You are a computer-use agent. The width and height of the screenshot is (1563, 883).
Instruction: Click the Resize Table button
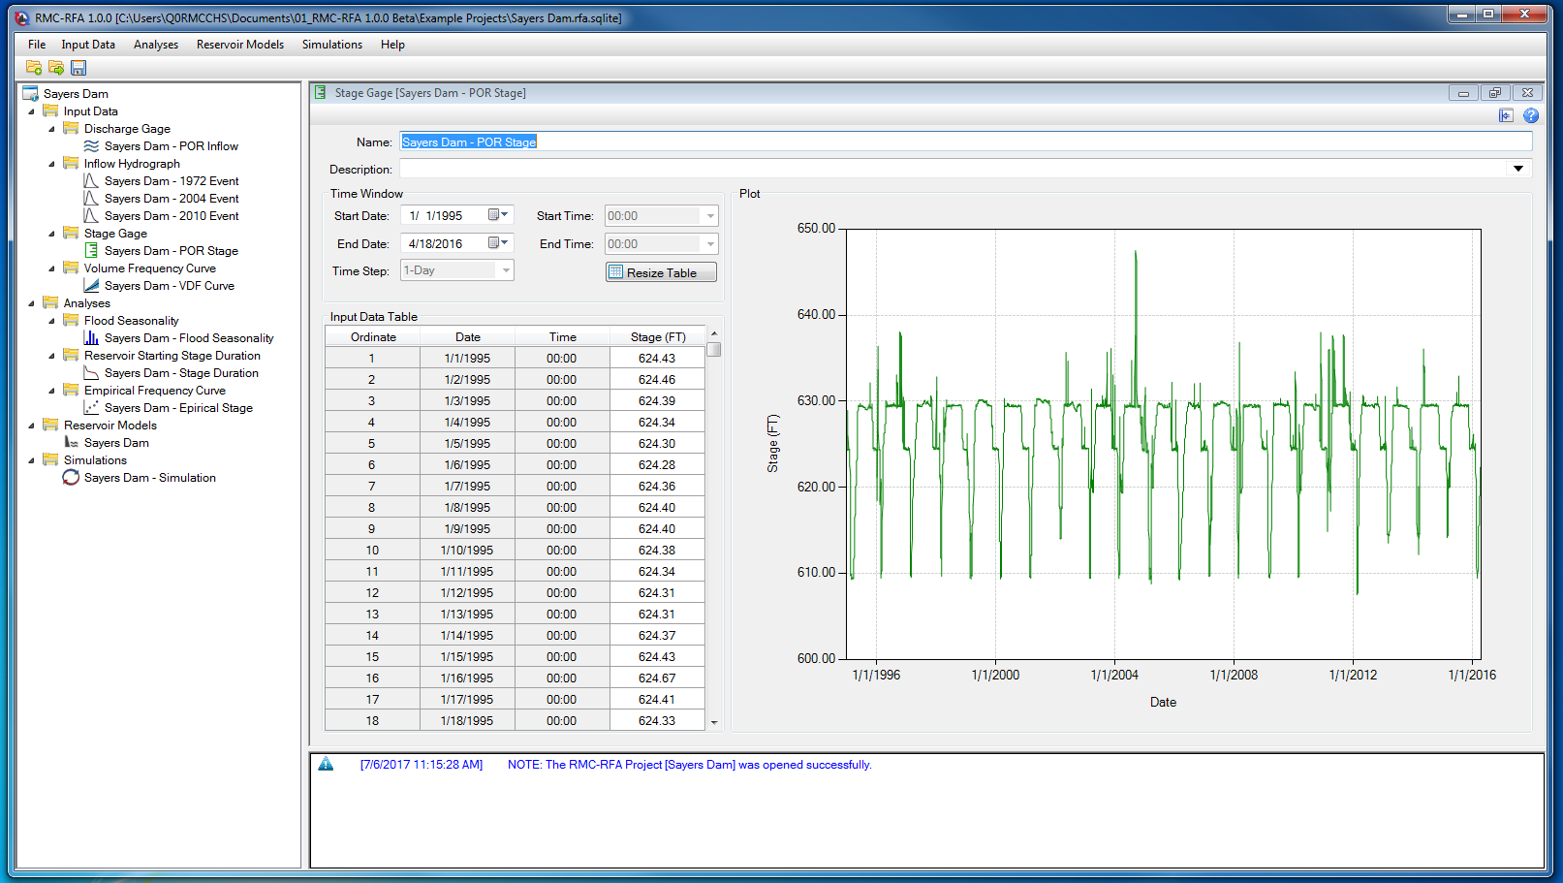661,272
